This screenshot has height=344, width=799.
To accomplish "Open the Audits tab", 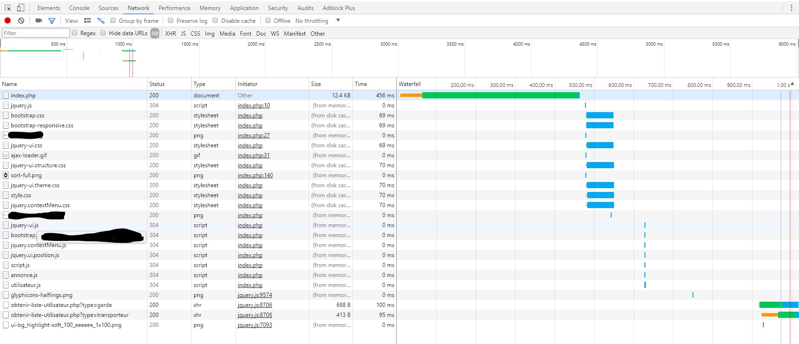I will point(305,8).
